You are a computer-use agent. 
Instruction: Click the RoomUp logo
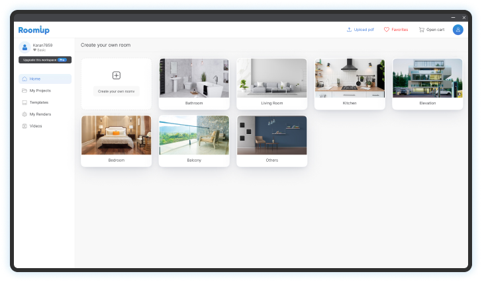click(34, 30)
